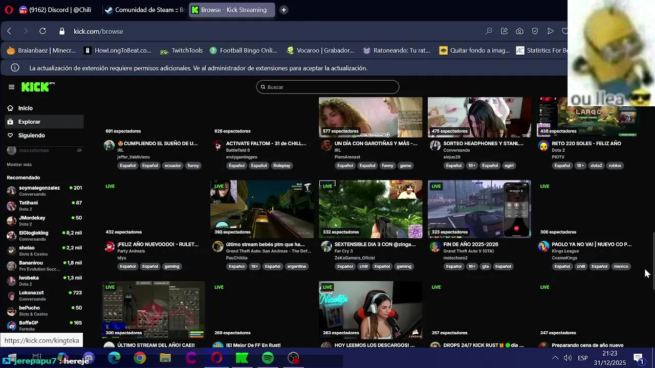Open Football Bingo Online bookmark

[243, 51]
